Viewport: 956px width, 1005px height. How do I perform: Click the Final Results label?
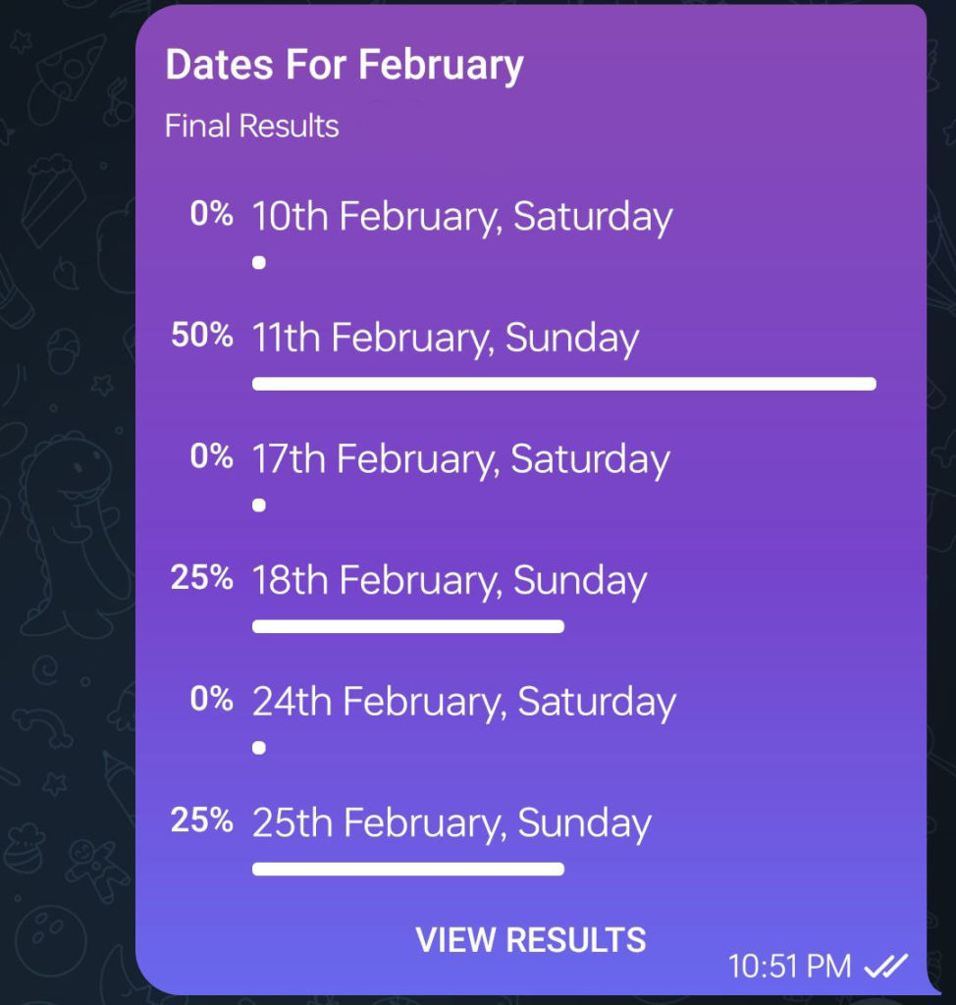pyautogui.click(x=251, y=126)
